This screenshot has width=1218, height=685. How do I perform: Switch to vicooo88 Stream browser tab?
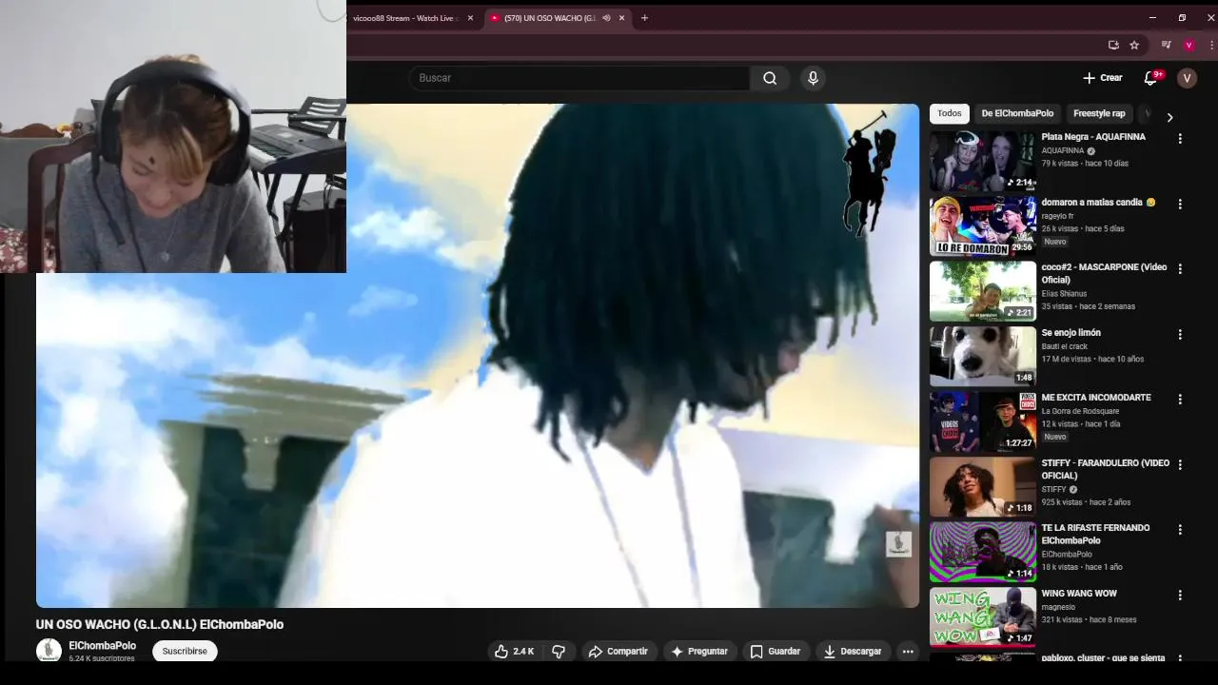404,18
